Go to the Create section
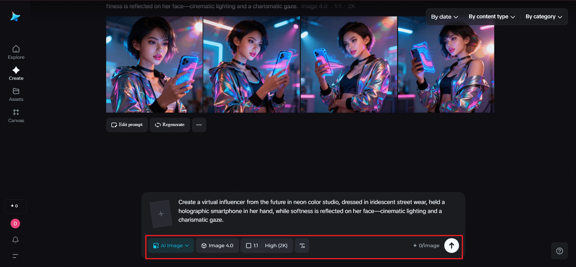The image size is (576, 267). (16, 73)
